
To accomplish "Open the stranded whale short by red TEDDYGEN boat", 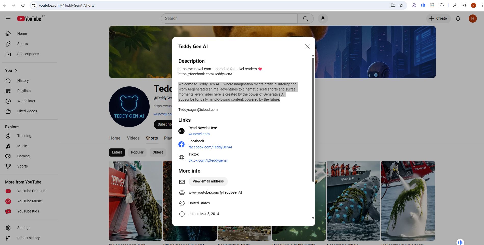I will point(135,201).
